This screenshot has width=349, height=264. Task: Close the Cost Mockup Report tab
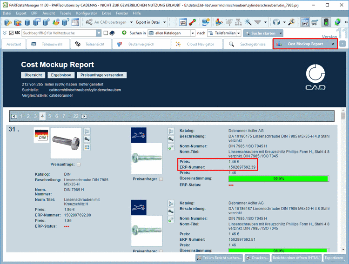(x=333, y=44)
